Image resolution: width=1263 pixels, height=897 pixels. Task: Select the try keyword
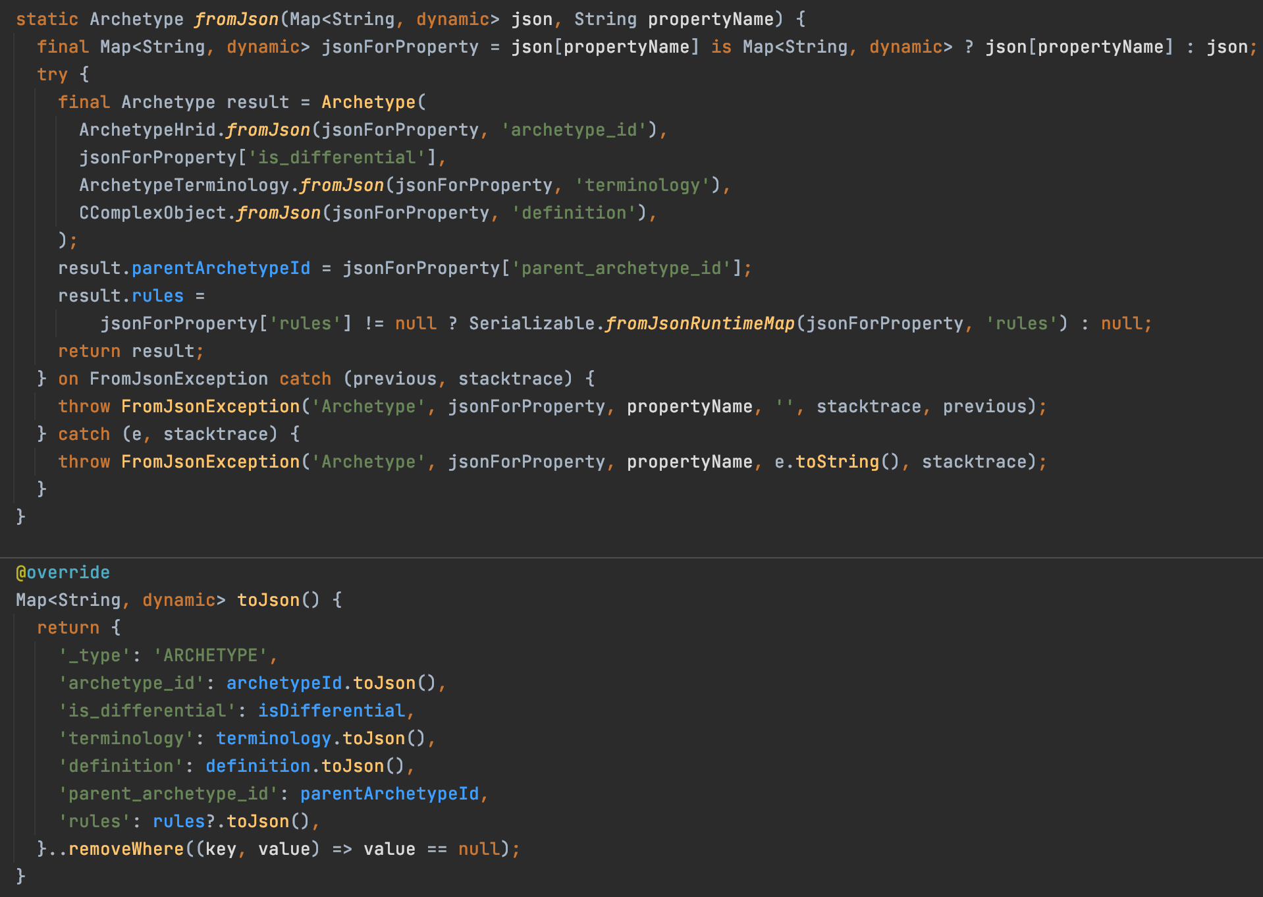pos(52,74)
